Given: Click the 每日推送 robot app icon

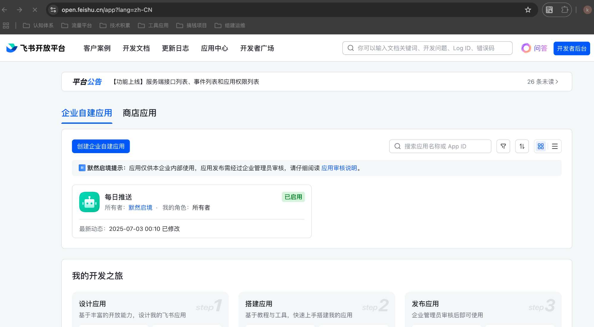Looking at the screenshot, I should click(x=89, y=202).
